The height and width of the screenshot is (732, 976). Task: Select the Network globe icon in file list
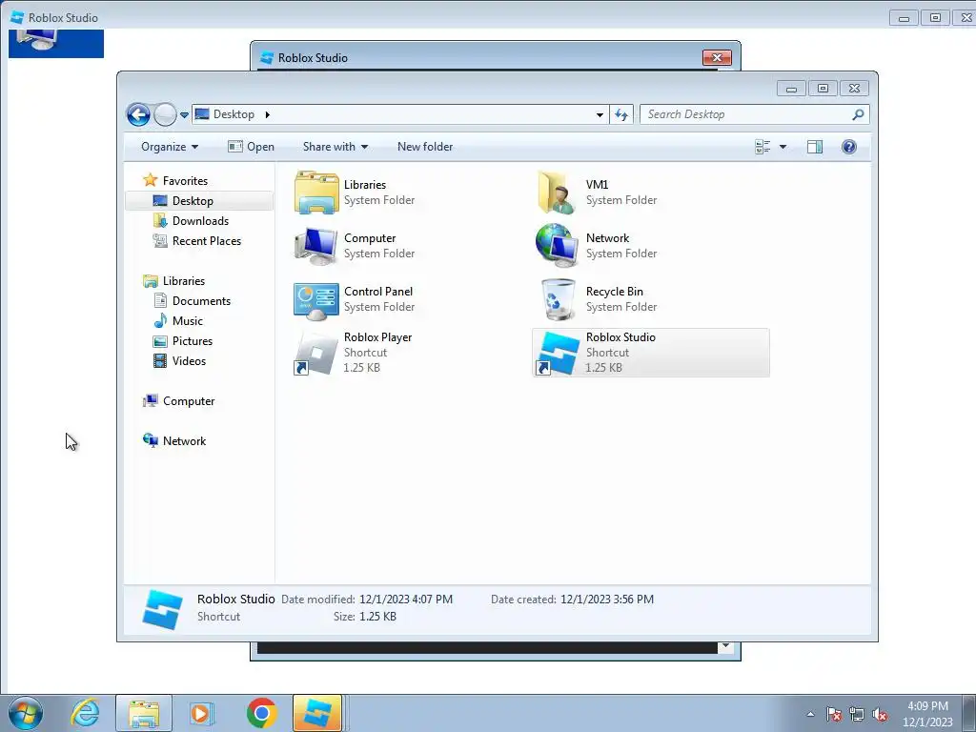tap(556, 246)
